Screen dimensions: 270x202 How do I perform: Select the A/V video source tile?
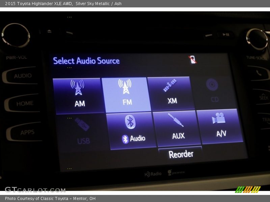tap(220, 127)
